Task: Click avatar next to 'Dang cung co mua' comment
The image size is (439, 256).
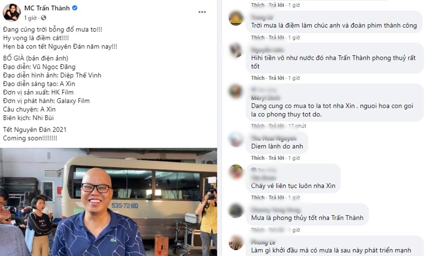Action: [x=236, y=91]
